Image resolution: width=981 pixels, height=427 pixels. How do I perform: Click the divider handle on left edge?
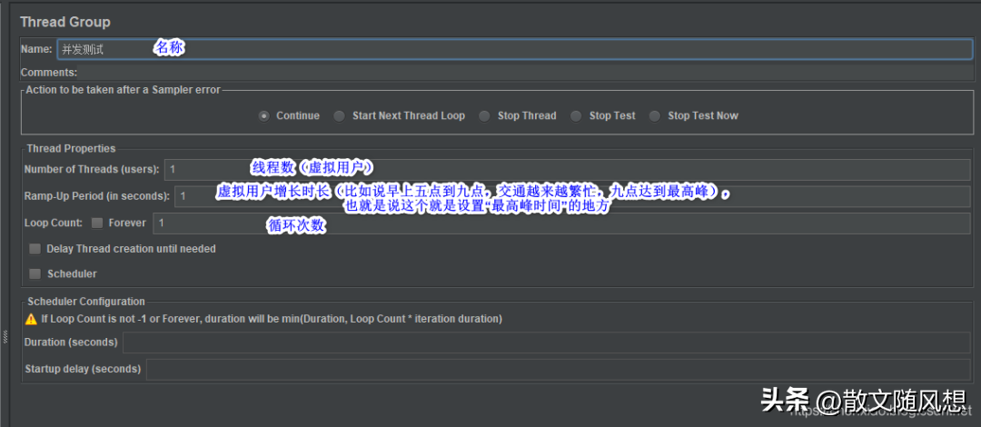point(5,336)
